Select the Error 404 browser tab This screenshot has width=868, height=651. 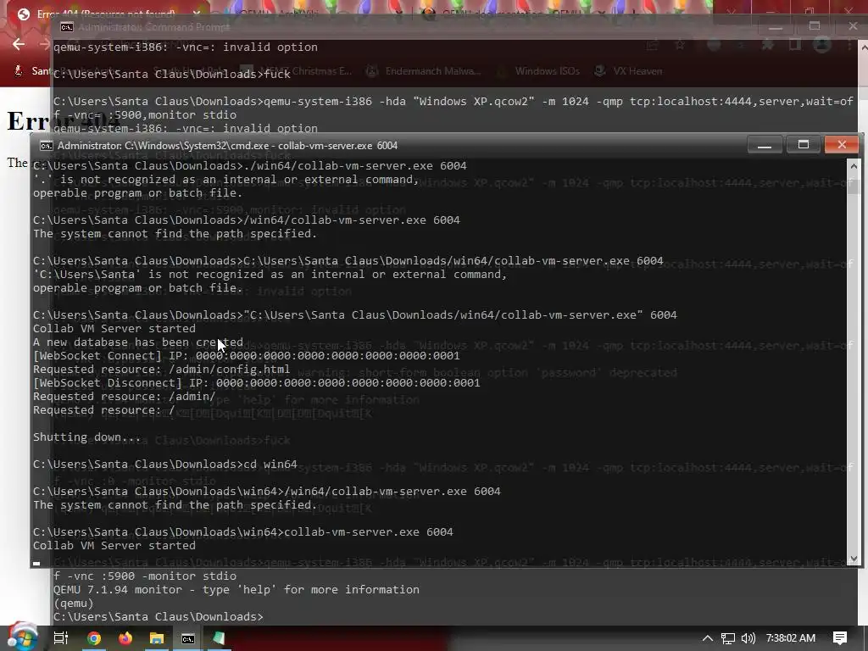(x=105, y=14)
